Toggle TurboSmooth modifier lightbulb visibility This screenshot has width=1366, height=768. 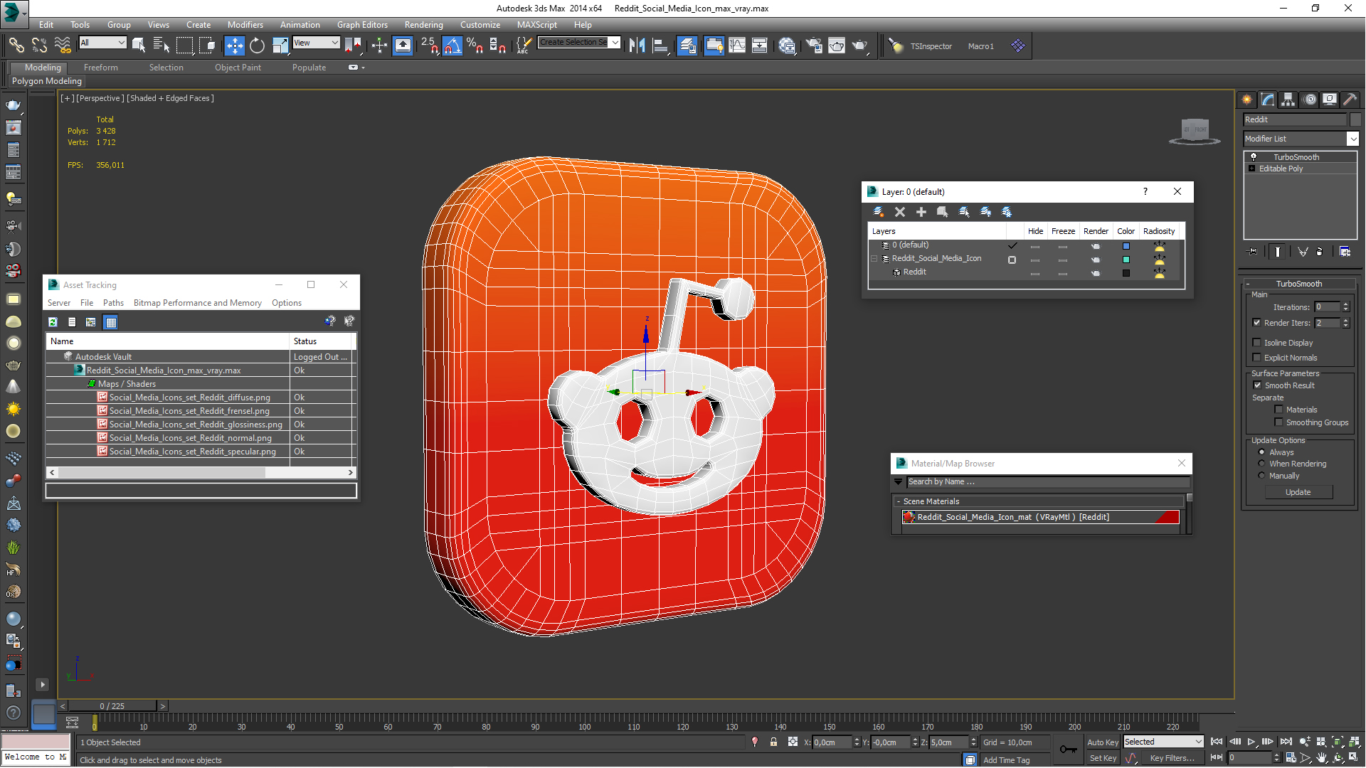point(1254,157)
